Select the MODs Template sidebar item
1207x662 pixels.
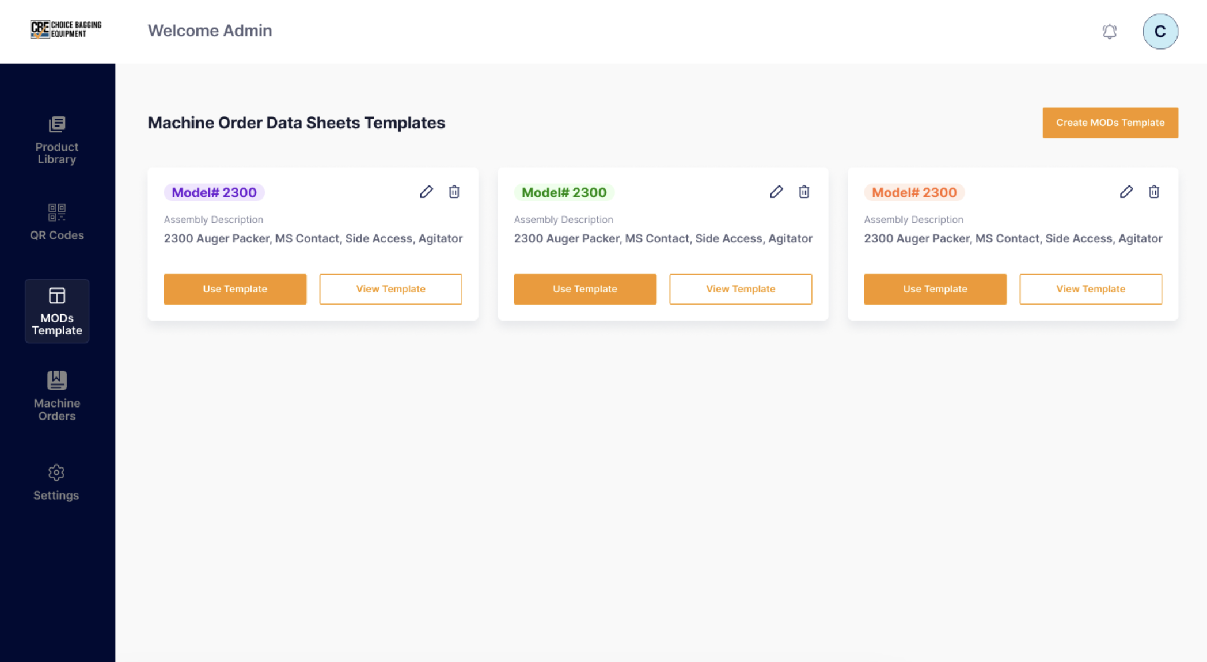click(x=56, y=311)
